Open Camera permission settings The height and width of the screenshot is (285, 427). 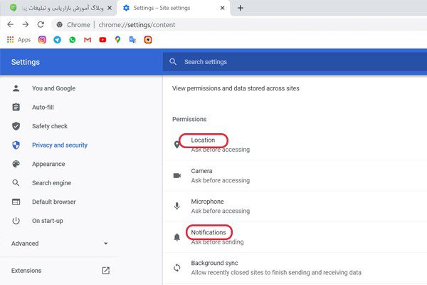pyautogui.click(x=295, y=175)
